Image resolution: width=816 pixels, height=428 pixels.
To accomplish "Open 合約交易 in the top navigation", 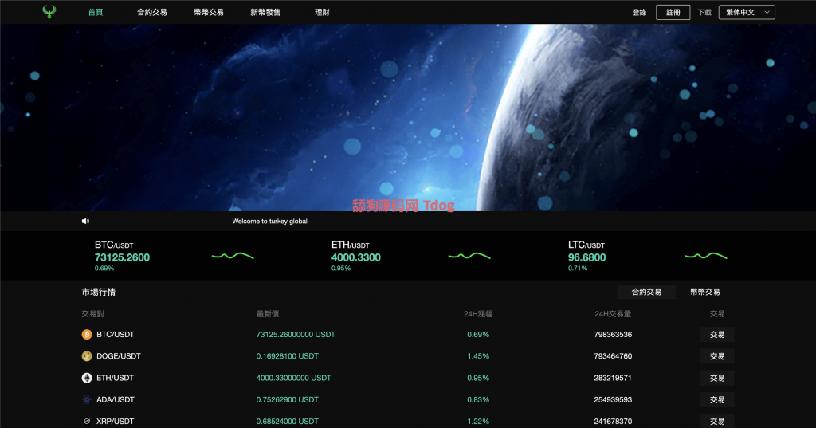I will 152,13.
